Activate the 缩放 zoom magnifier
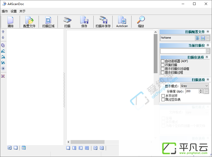Viewport: 212px width, 157px height. click(x=141, y=22)
